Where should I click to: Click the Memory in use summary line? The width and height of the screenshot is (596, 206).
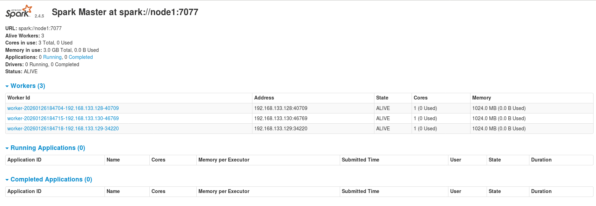point(52,50)
